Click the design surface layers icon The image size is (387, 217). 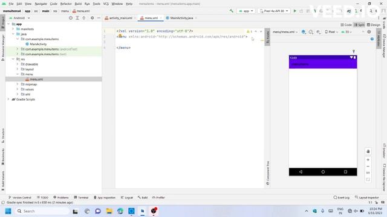pyautogui.click(x=304, y=32)
